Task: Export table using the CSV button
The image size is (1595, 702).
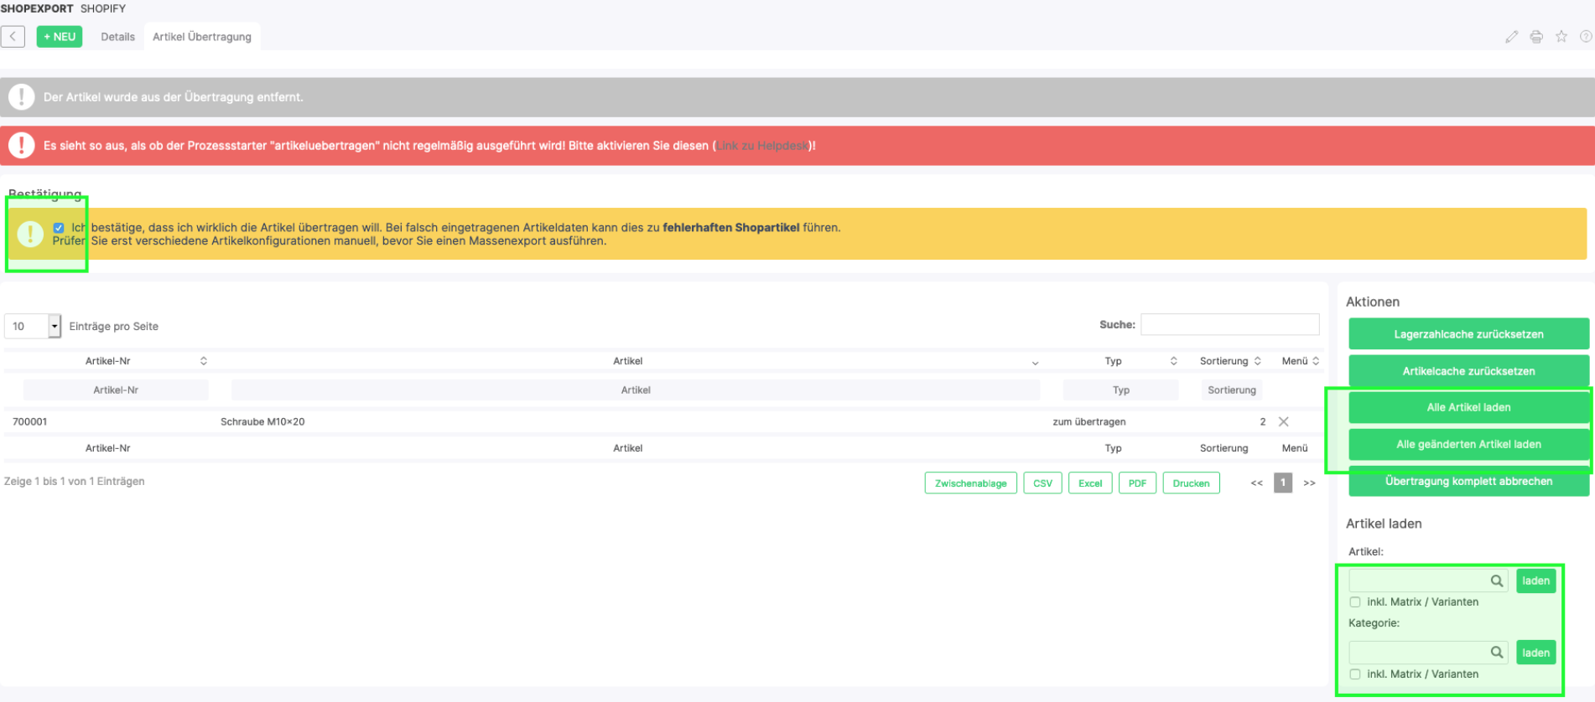Action: [1042, 483]
